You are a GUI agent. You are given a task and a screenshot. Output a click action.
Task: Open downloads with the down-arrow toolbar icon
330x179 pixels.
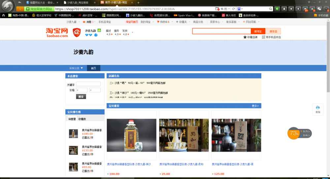[x=298, y=9]
